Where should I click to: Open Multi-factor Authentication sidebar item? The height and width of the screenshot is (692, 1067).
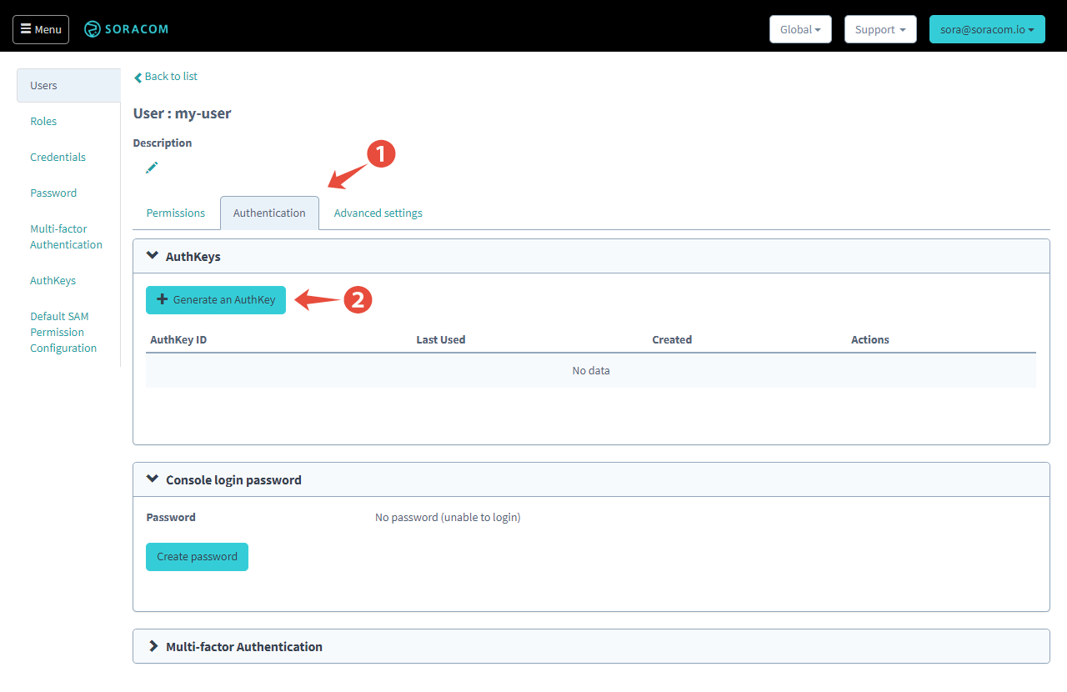[x=66, y=237]
